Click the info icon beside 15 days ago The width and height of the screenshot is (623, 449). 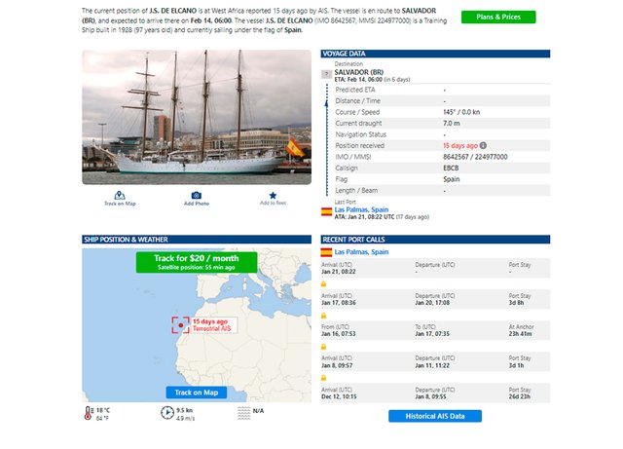click(x=484, y=145)
